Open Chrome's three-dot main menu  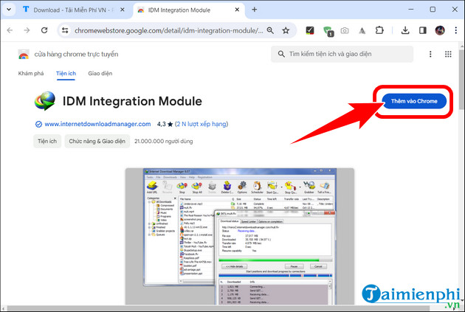(456, 30)
